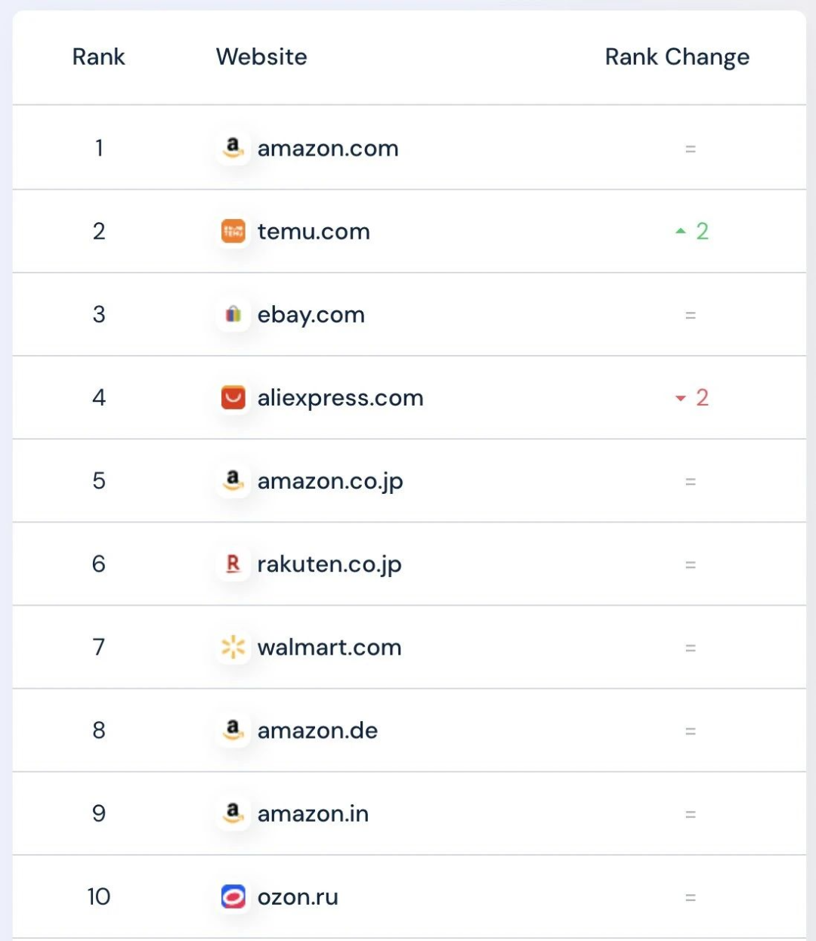This screenshot has width=816, height=941.
Task: Open the temu.com website link
Action: tap(314, 231)
